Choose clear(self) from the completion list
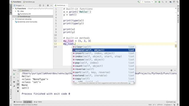Image resolution: width=189 pixels, height=106 pixels. tap(104, 47)
